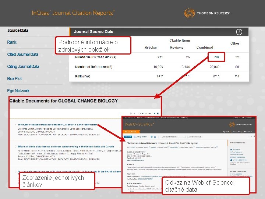Click the info icon in Journal Source Data header

[x=239, y=32]
